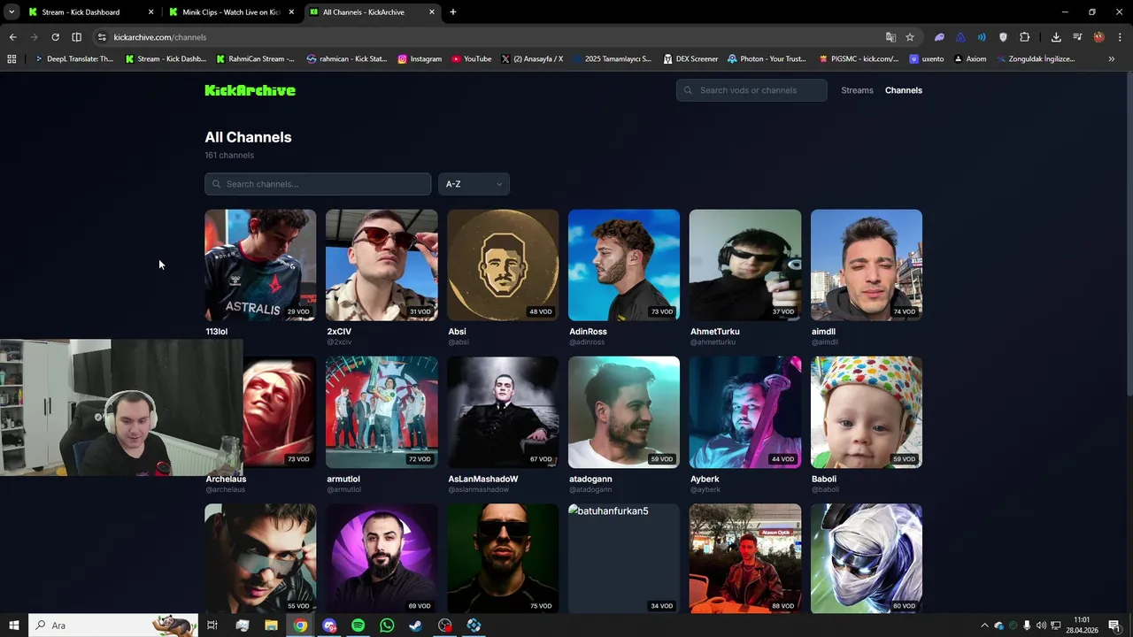
Task: Open the YouTube bookmark
Action: 471,59
